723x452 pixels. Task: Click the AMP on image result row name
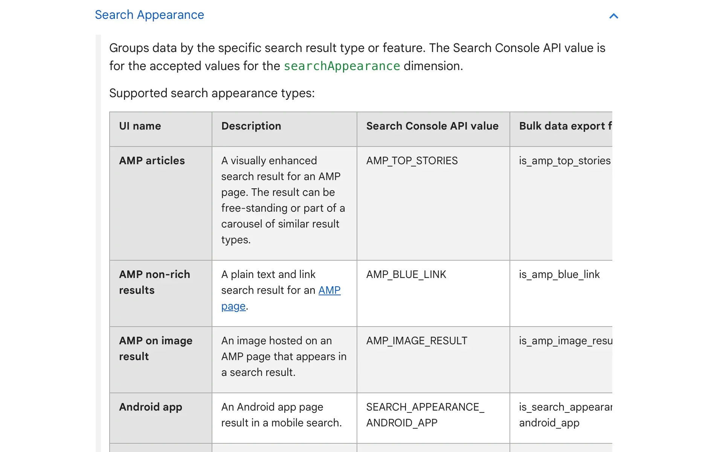click(x=156, y=348)
